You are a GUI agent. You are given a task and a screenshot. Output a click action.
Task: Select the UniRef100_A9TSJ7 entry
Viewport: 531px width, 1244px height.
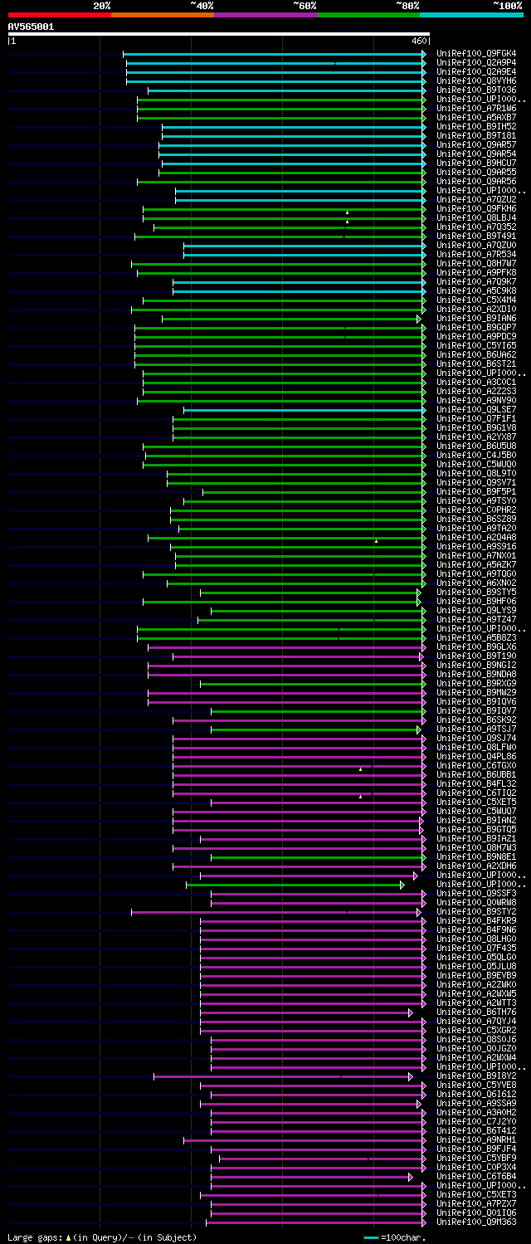tap(476, 729)
